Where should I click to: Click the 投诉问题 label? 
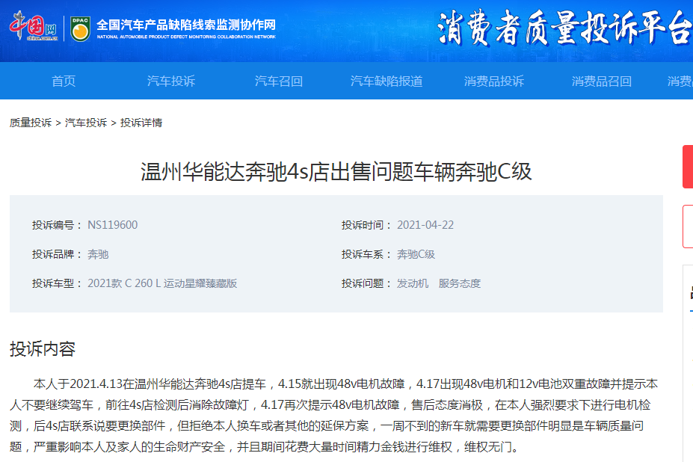pyautogui.click(x=366, y=283)
